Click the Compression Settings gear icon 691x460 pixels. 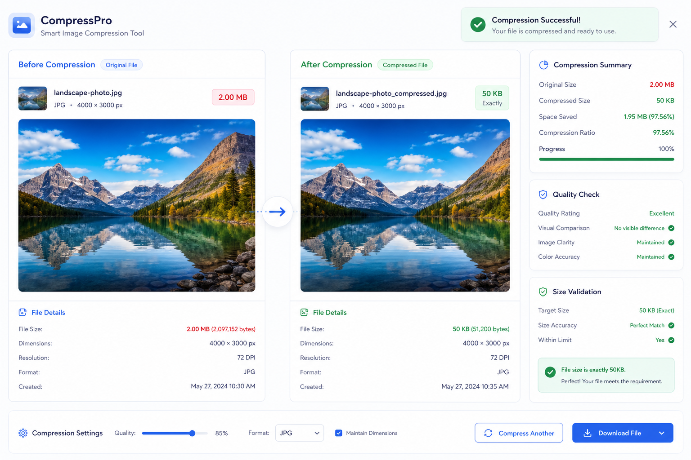[x=23, y=433]
